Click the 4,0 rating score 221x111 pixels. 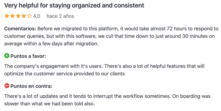(x=37, y=16)
